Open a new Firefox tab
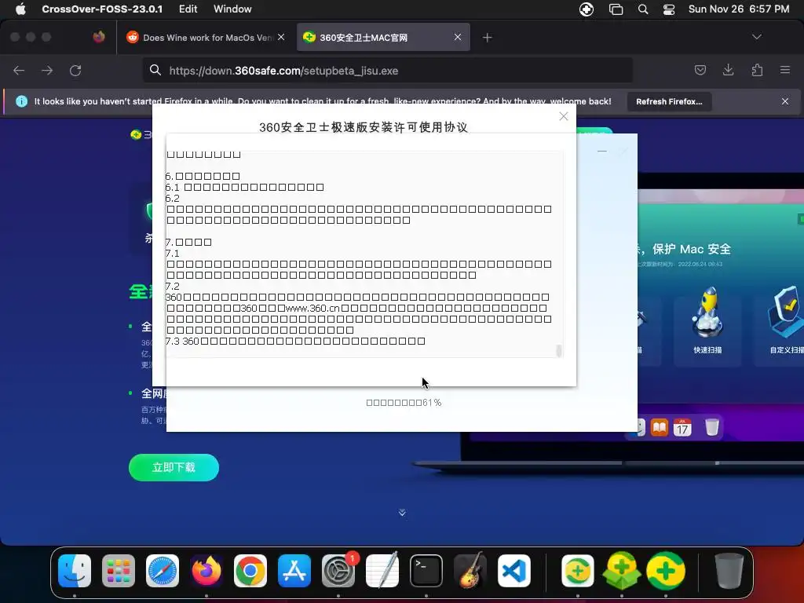This screenshot has width=804, height=603. click(x=487, y=38)
